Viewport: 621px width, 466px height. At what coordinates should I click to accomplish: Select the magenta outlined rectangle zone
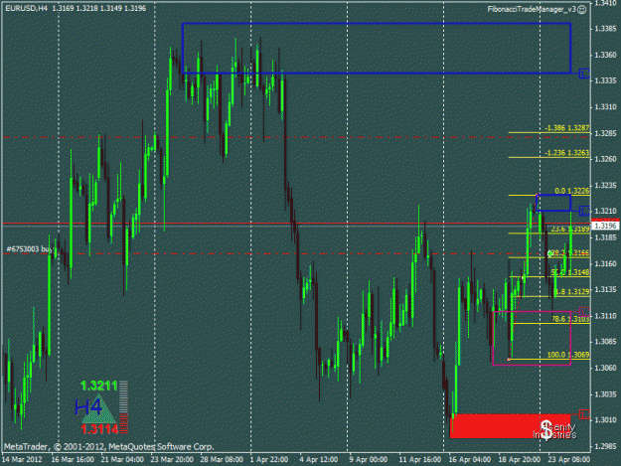pyautogui.click(x=532, y=338)
